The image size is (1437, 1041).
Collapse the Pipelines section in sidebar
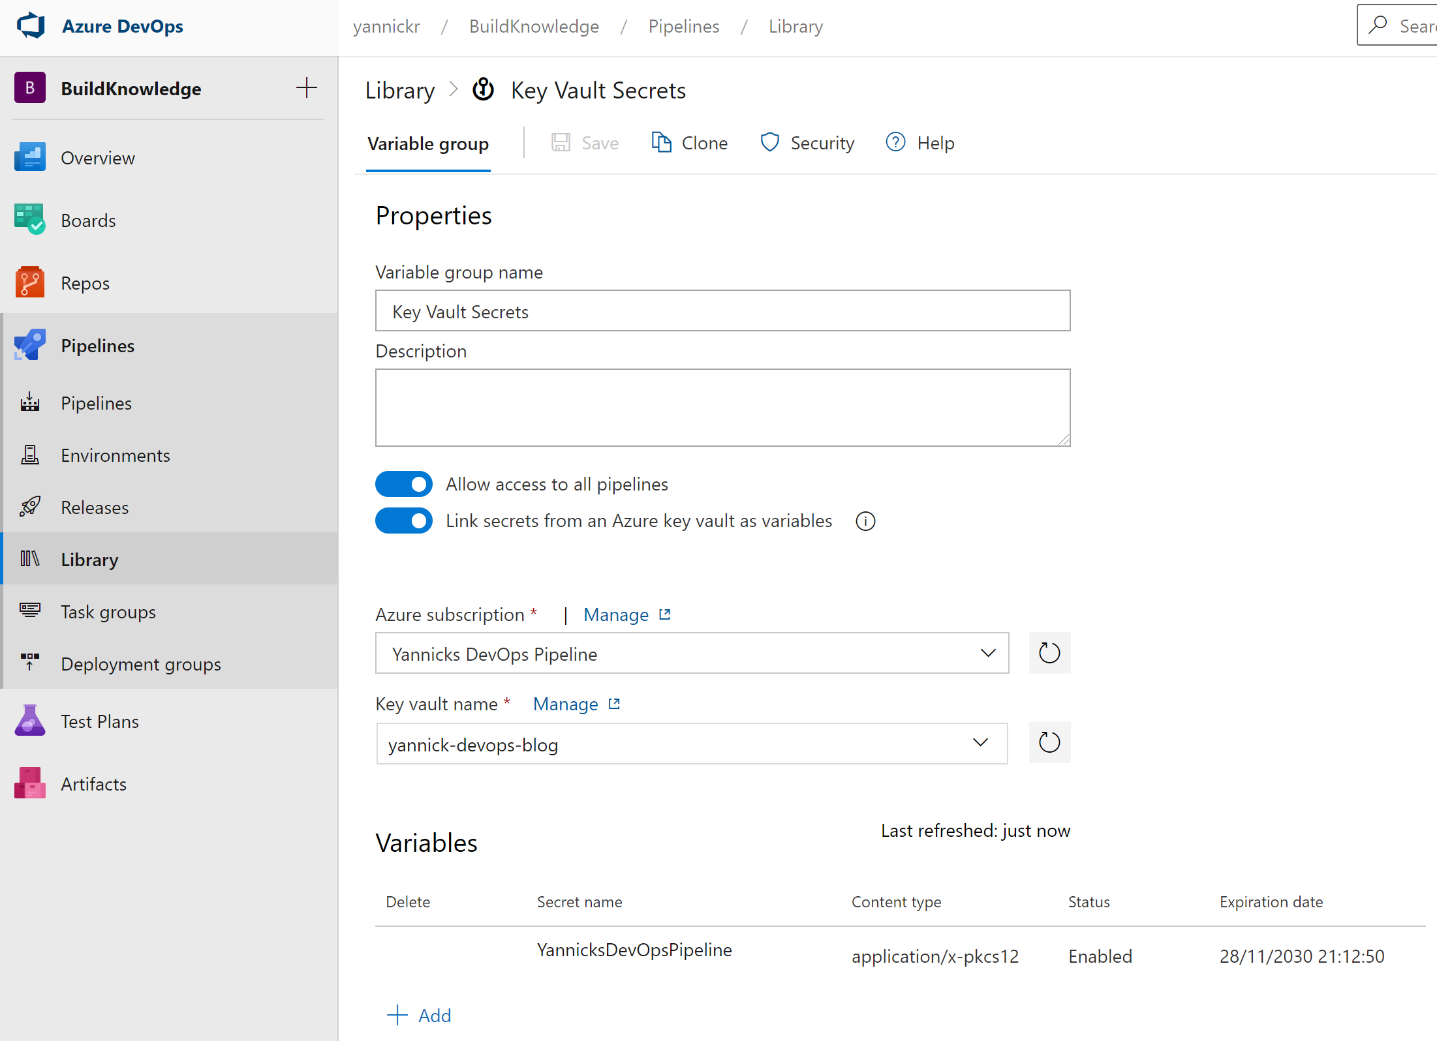tap(97, 346)
